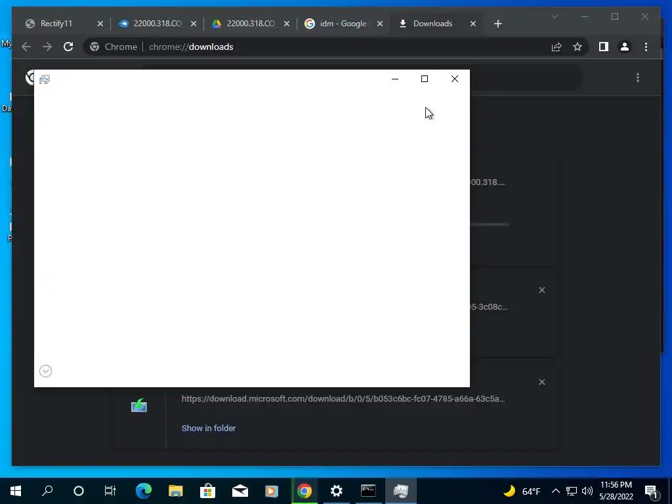Open Microsoft Store from the taskbar

tap(207, 491)
